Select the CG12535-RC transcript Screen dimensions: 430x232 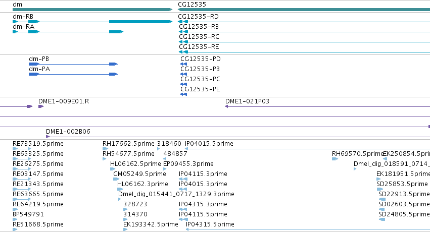click(199, 37)
